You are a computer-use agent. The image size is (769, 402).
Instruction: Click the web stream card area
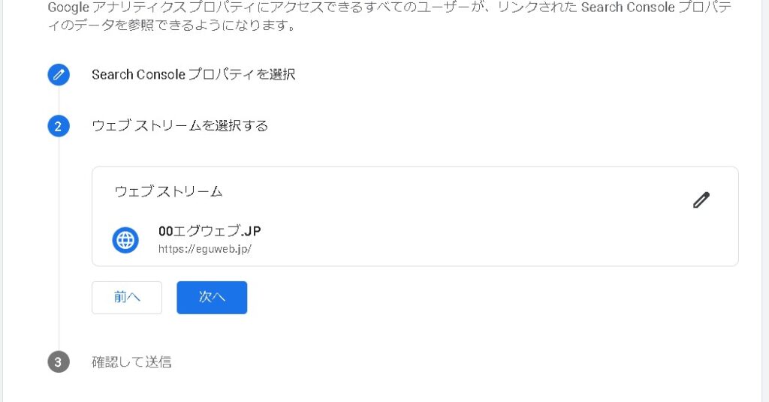point(415,217)
